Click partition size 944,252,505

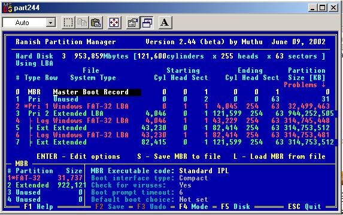click(311, 113)
